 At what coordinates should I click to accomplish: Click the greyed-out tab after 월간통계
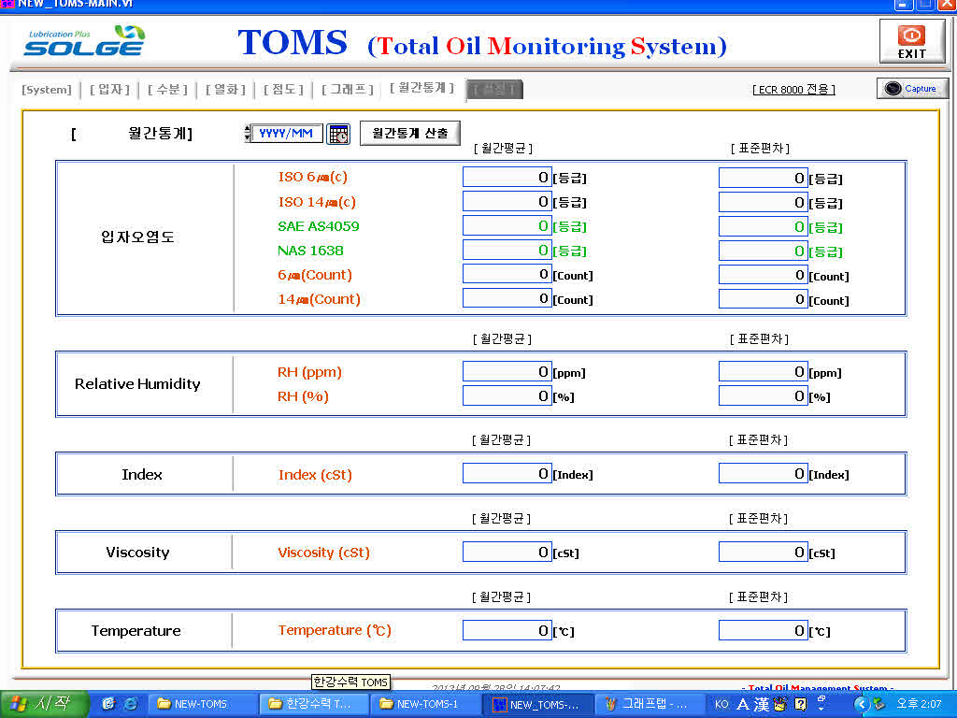pyautogui.click(x=494, y=89)
